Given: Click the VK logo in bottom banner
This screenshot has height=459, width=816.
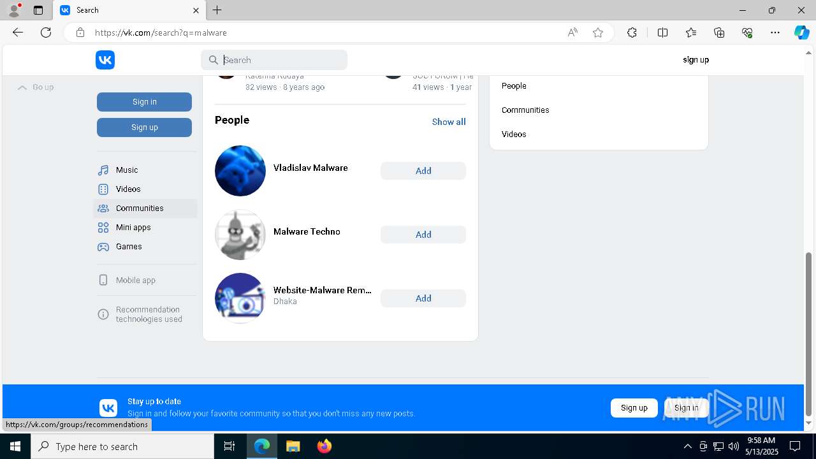Looking at the screenshot, I should [108, 408].
